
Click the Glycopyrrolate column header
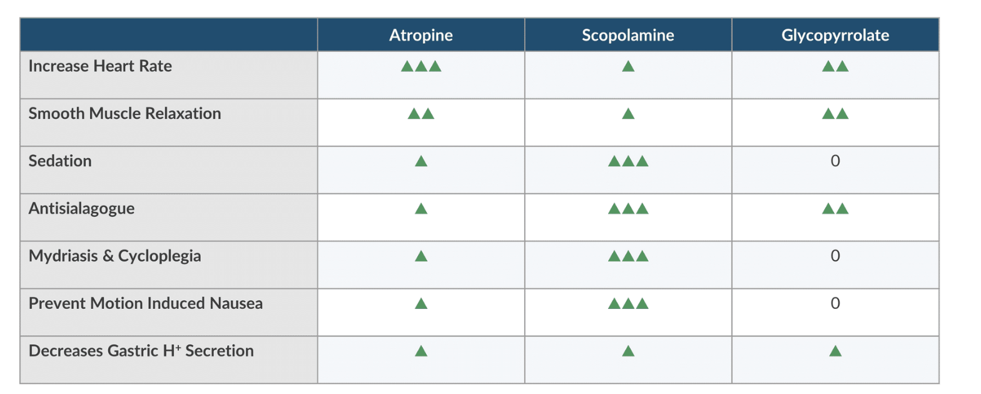click(x=835, y=35)
